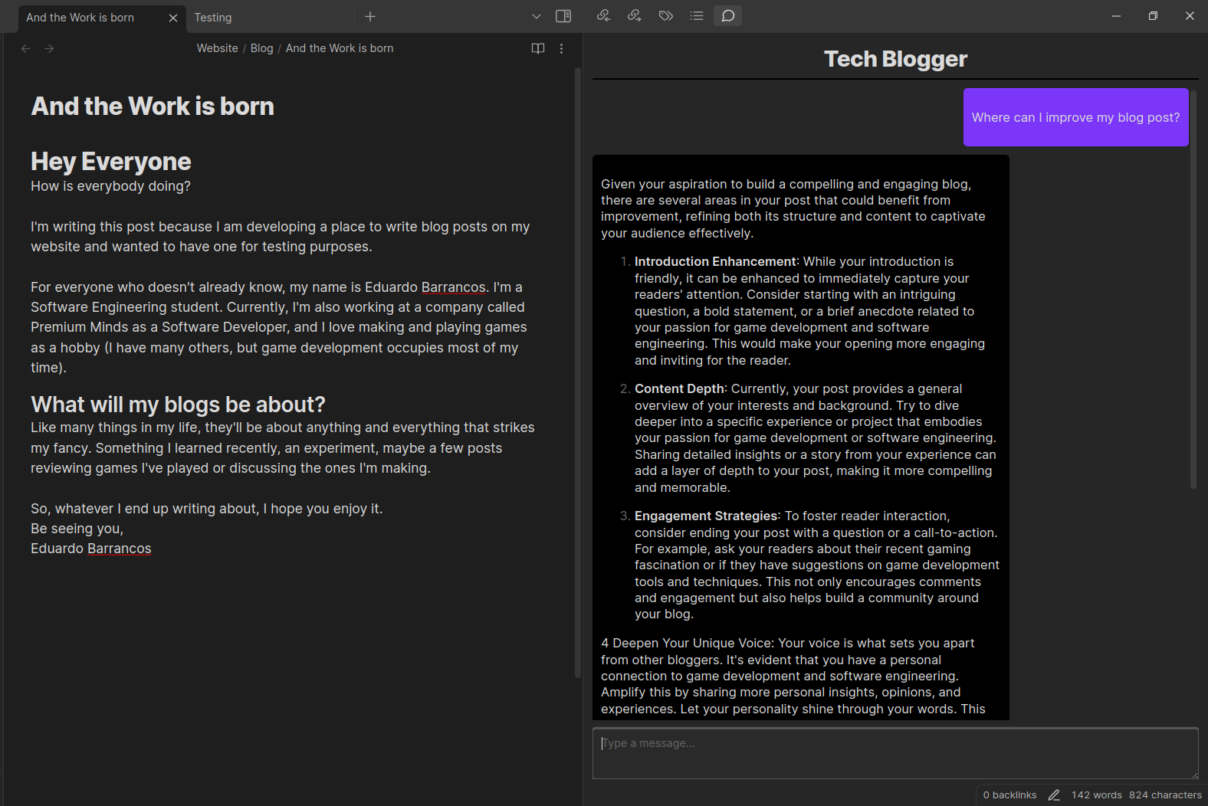Open the Outgoing links pane icon
Viewport: 1208px width, 806px height.
tap(634, 16)
